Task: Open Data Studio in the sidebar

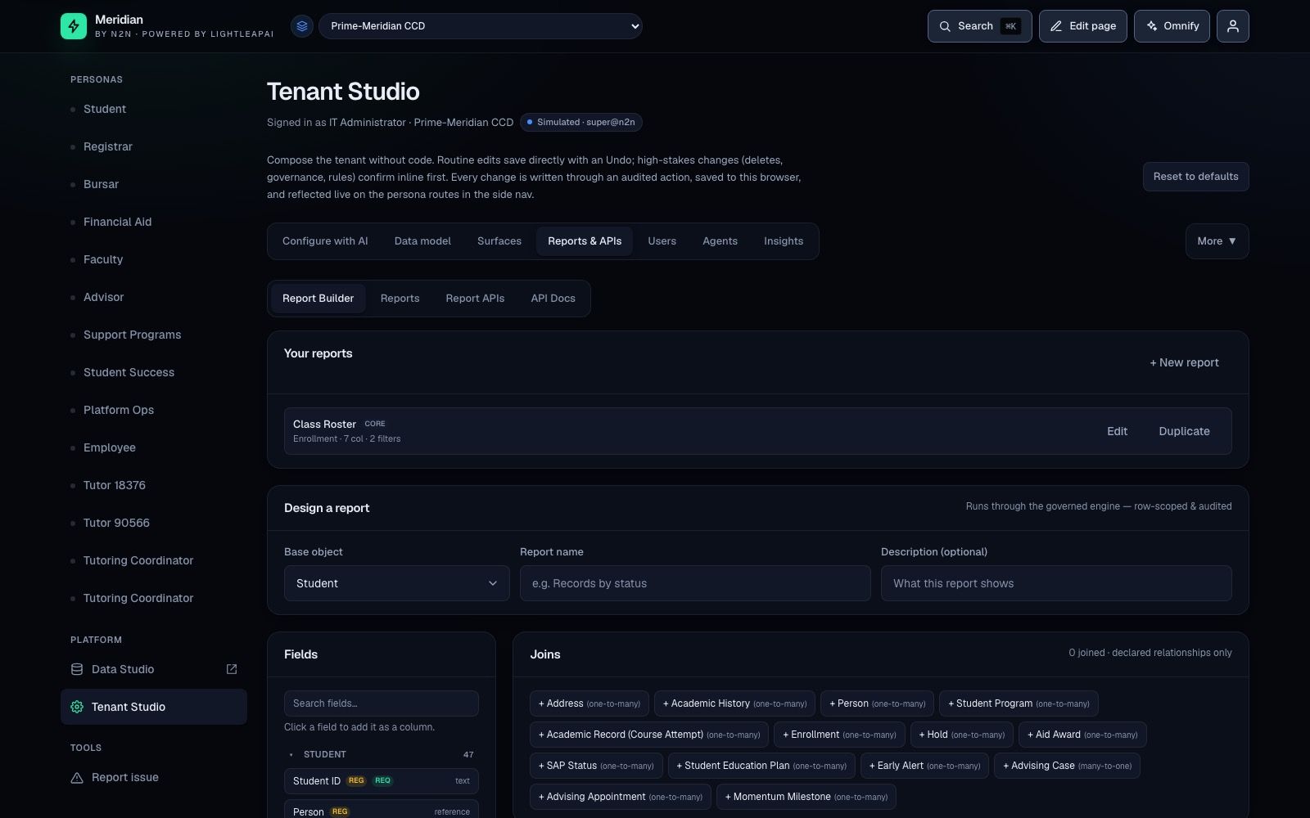Action: tap(154, 669)
